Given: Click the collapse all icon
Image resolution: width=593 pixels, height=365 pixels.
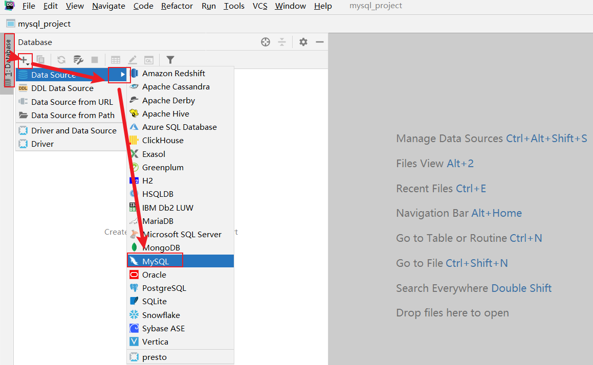Looking at the screenshot, I should click(x=282, y=42).
